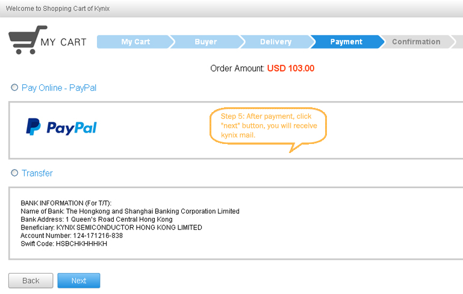Open the Delivery step
The width and height of the screenshot is (463, 294).
click(276, 42)
